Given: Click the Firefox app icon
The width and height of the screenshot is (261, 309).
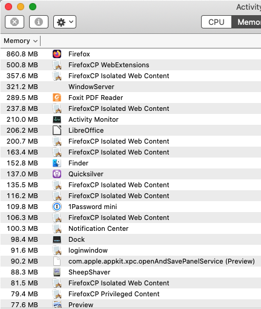Looking at the screenshot, I should click(57, 54).
